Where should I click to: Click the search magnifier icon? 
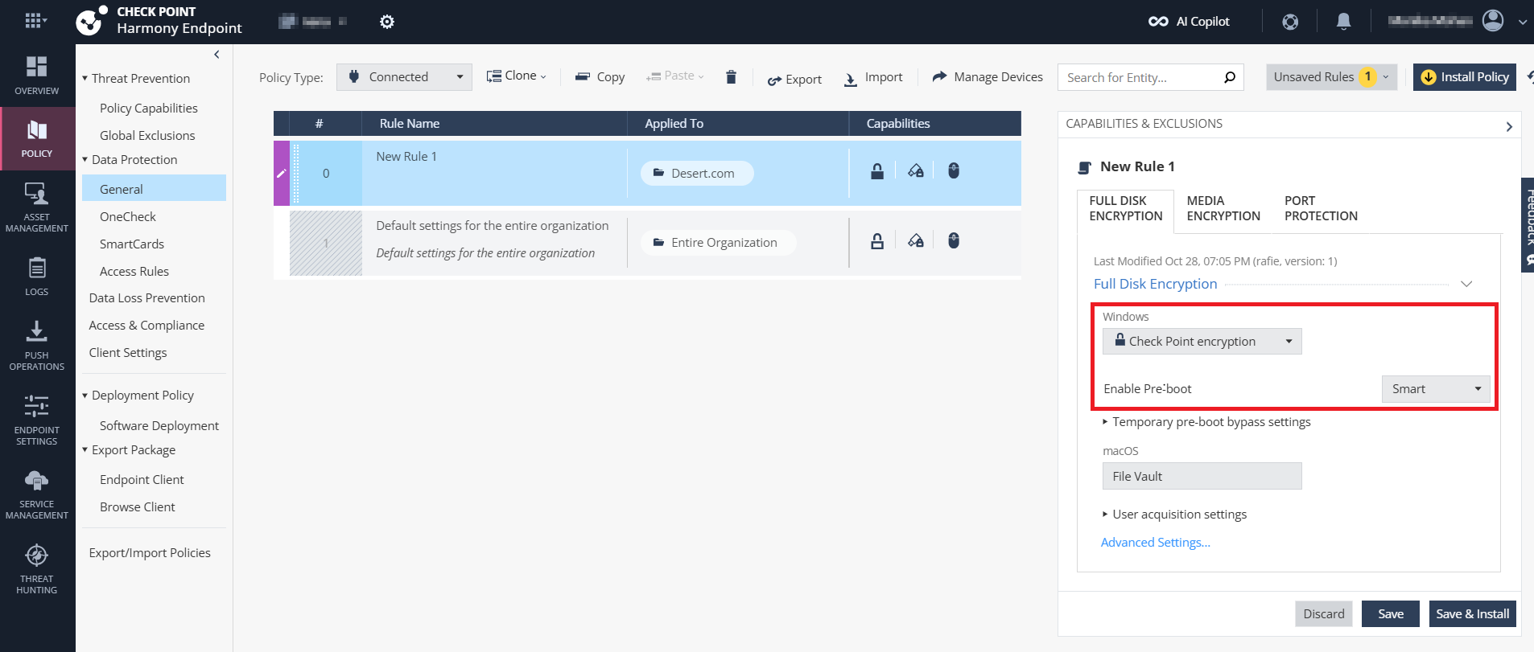1229,77
